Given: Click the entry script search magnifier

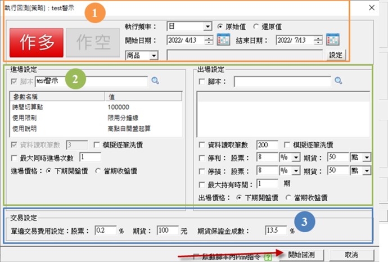Looking at the screenshot, I should click(155, 82).
